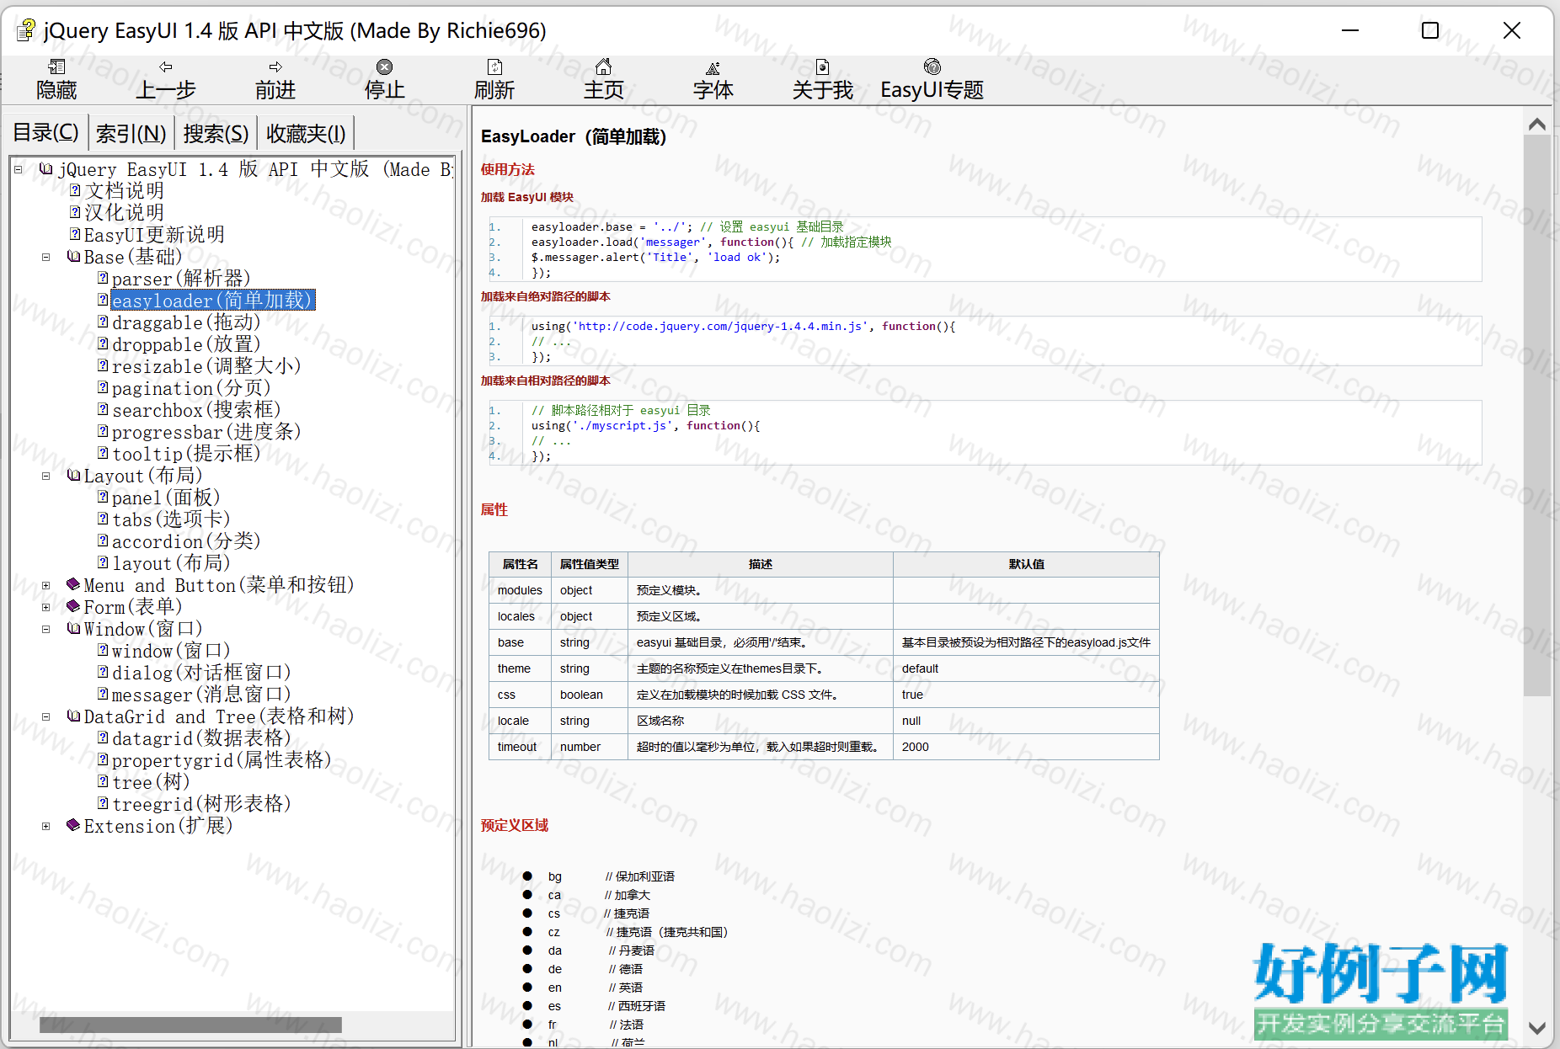Open the pagination(分页) topic

tap(191, 388)
